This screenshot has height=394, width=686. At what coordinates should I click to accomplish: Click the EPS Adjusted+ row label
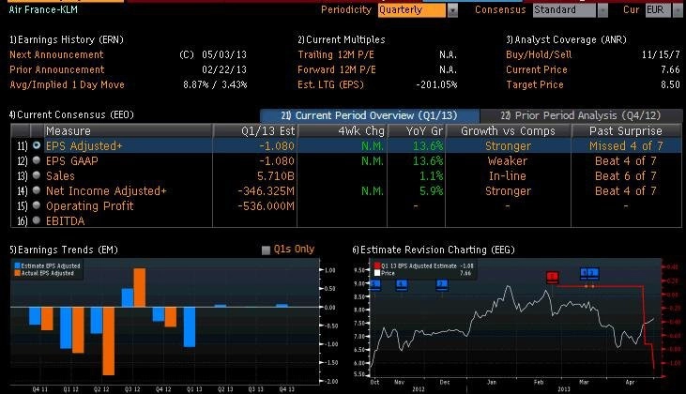point(84,145)
